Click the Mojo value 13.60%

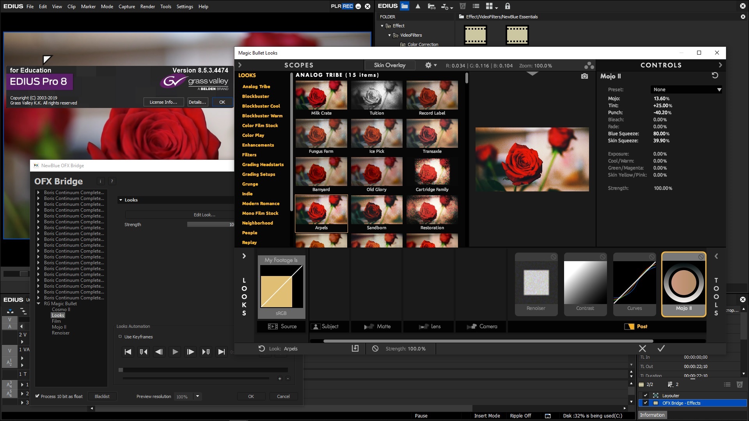coord(661,99)
